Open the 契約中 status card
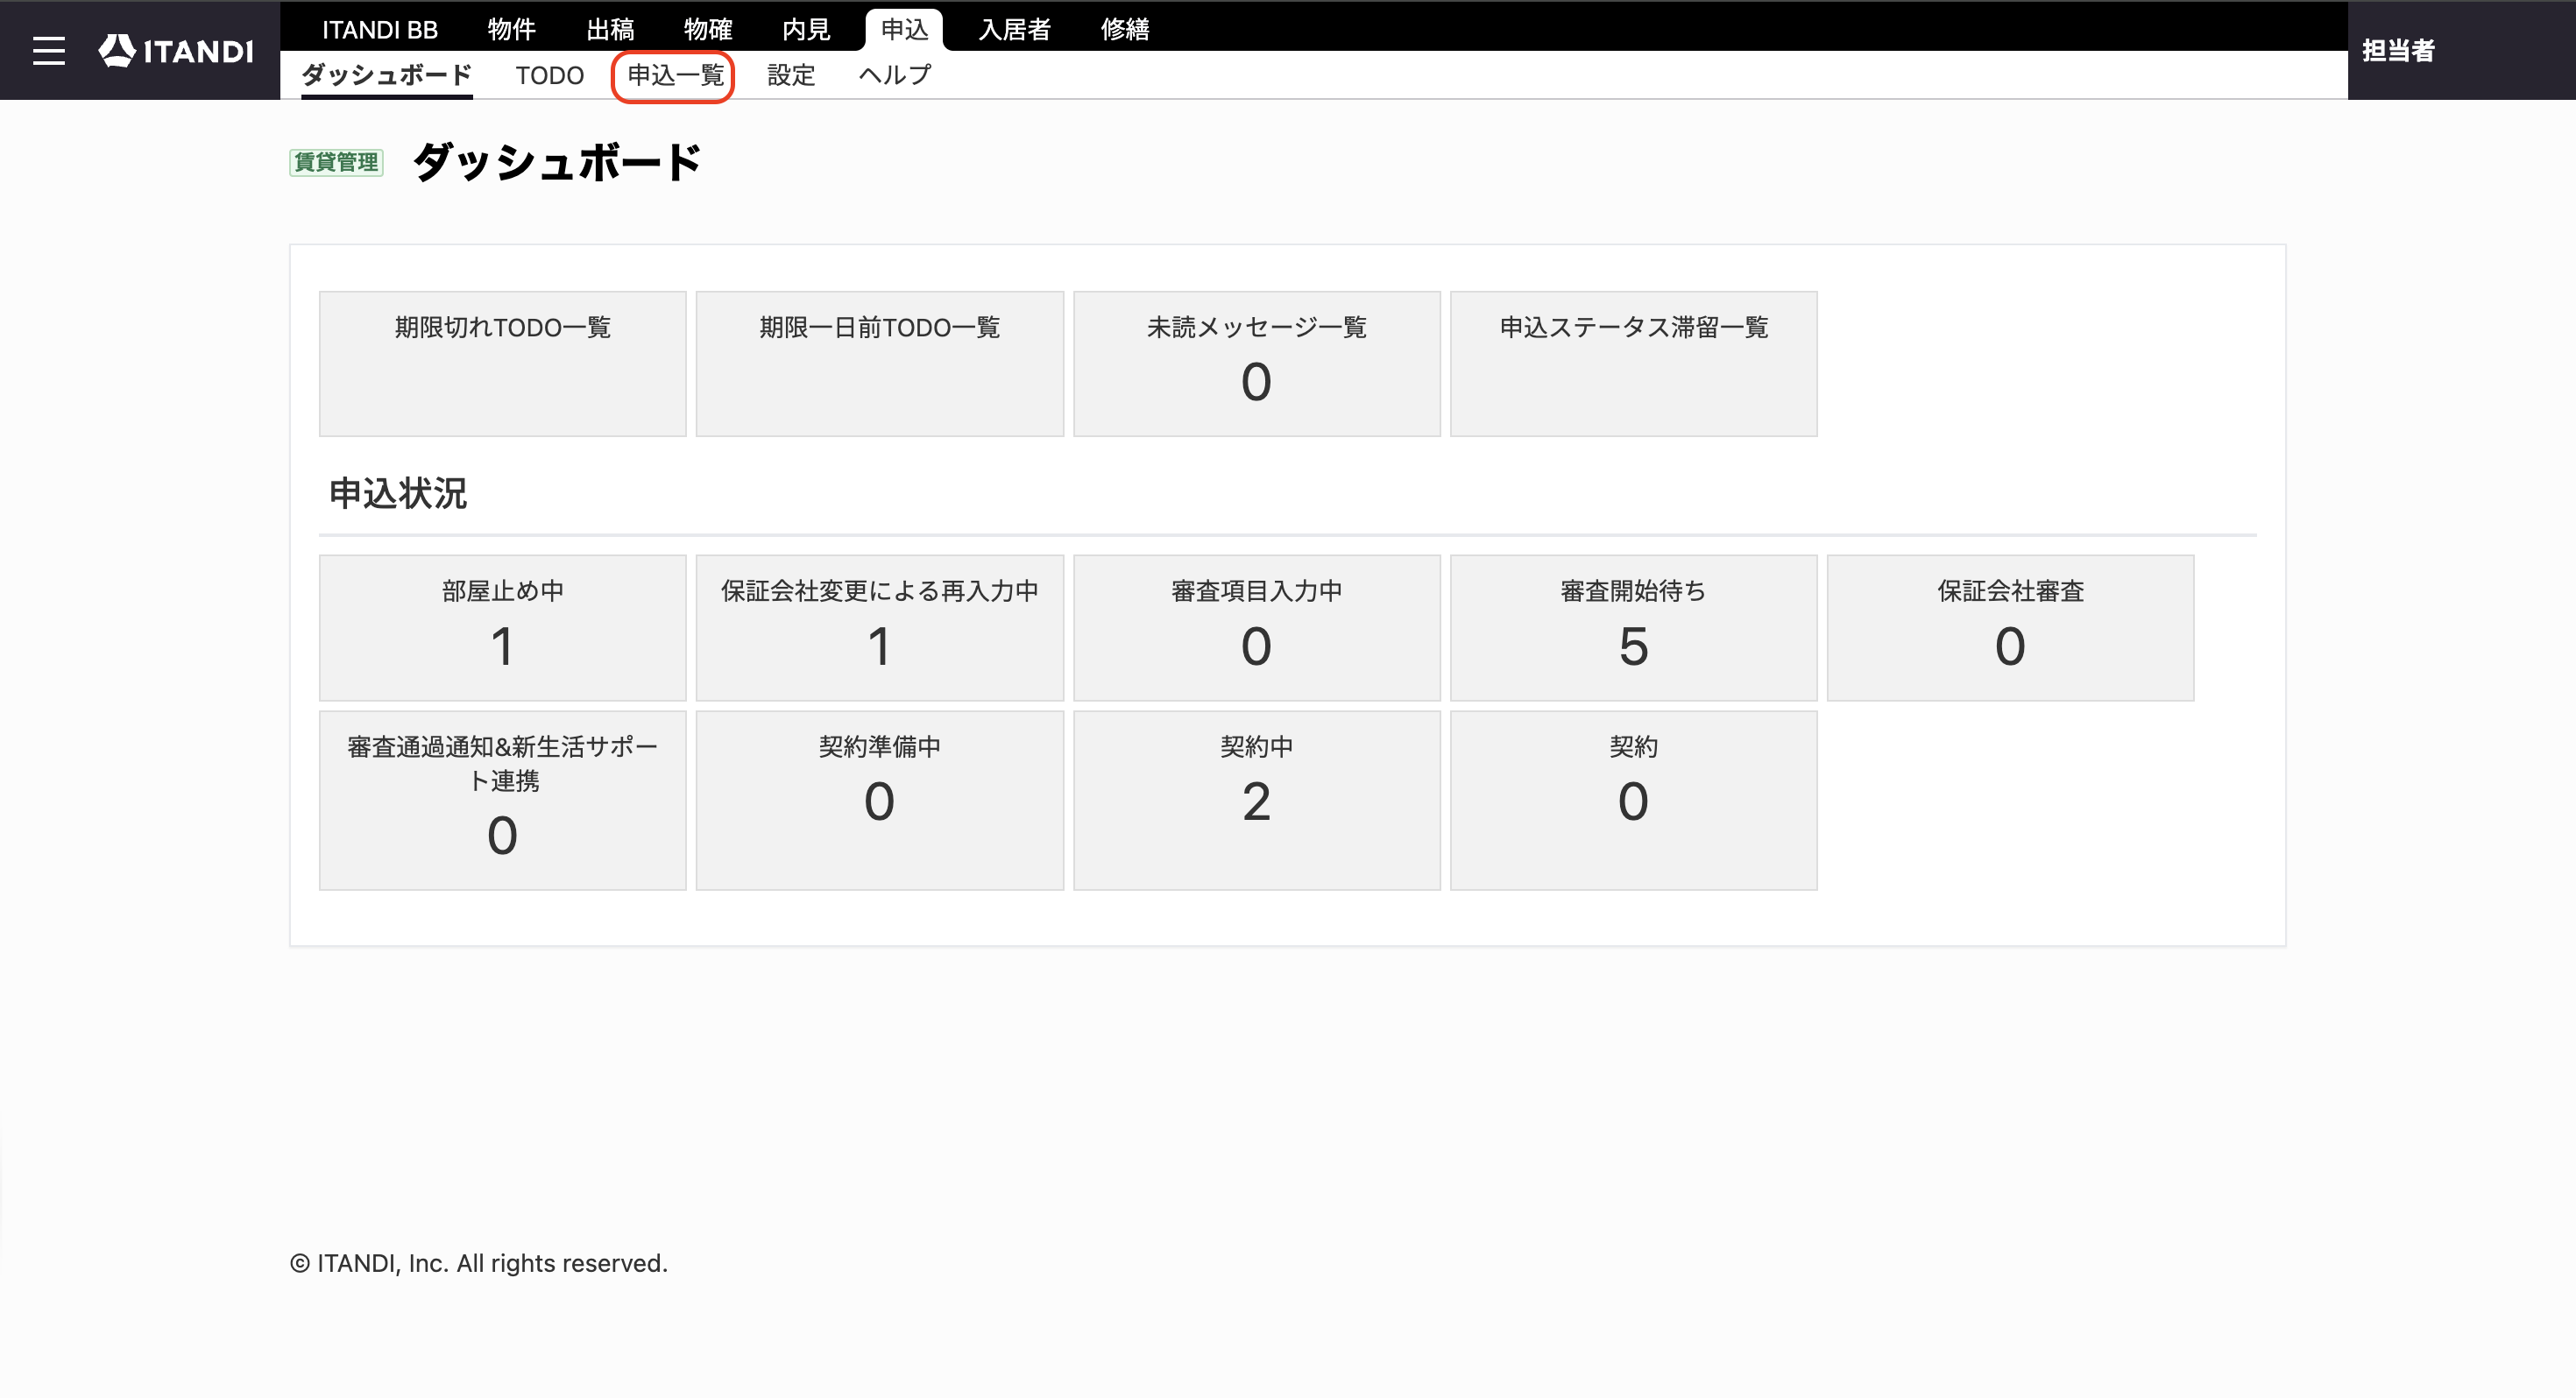This screenshot has width=2576, height=1398. [1256, 801]
